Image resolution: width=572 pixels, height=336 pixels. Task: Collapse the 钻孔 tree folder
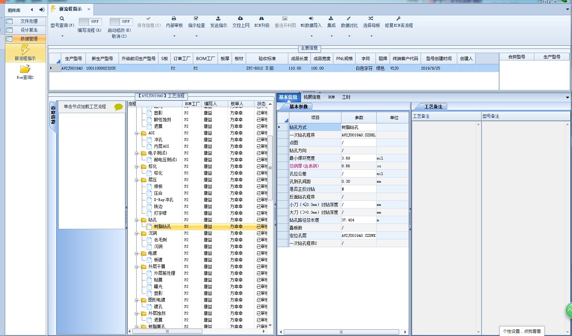(137, 220)
